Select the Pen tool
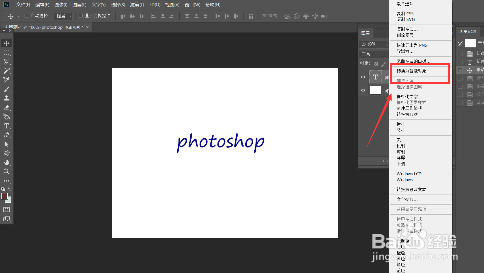This screenshot has height=273, width=484. tap(7, 135)
